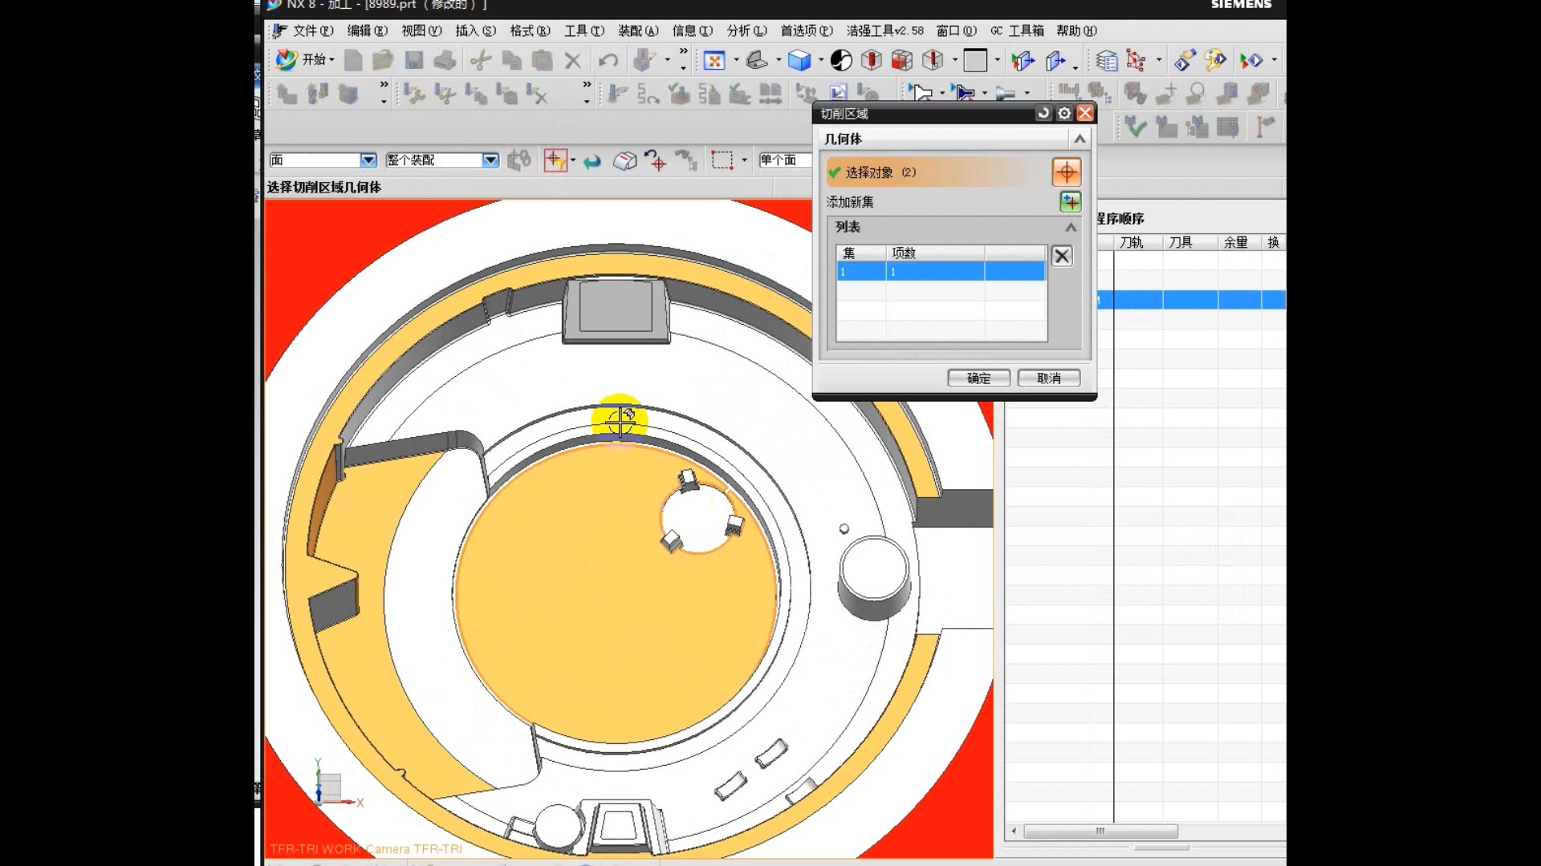Open the 首选项 Preferences menu
This screenshot has width=1541, height=866.
807,30
